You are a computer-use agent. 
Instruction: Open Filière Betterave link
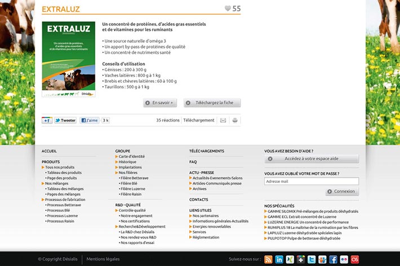(x=135, y=178)
